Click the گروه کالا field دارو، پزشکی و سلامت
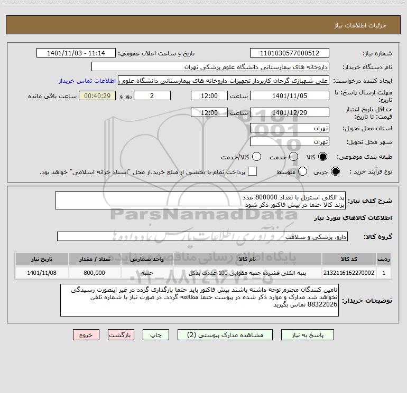This screenshot has width=407, height=393. coord(202,236)
